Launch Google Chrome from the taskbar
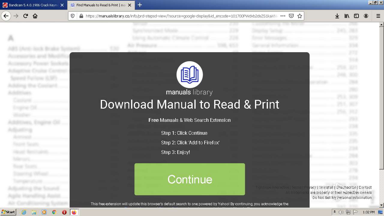Screen dimensions: 384x216 54,212
